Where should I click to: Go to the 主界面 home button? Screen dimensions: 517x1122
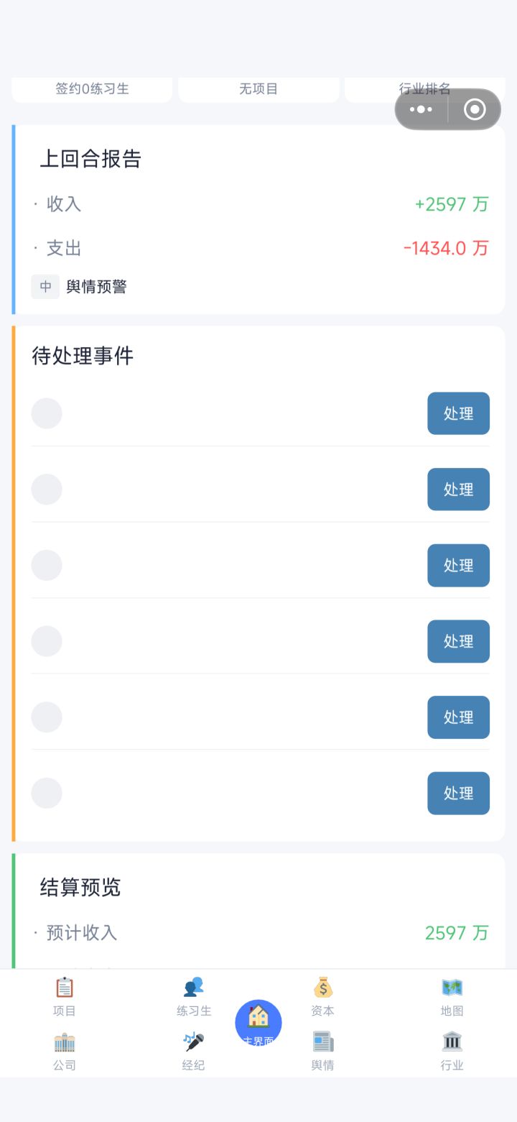258,1023
